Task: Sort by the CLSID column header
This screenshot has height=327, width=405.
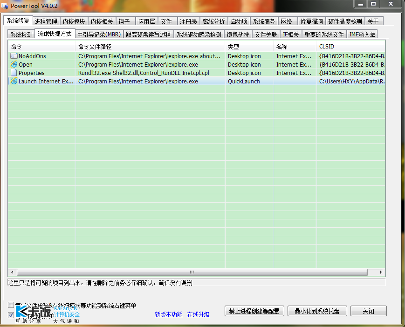Action: tap(351, 47)
